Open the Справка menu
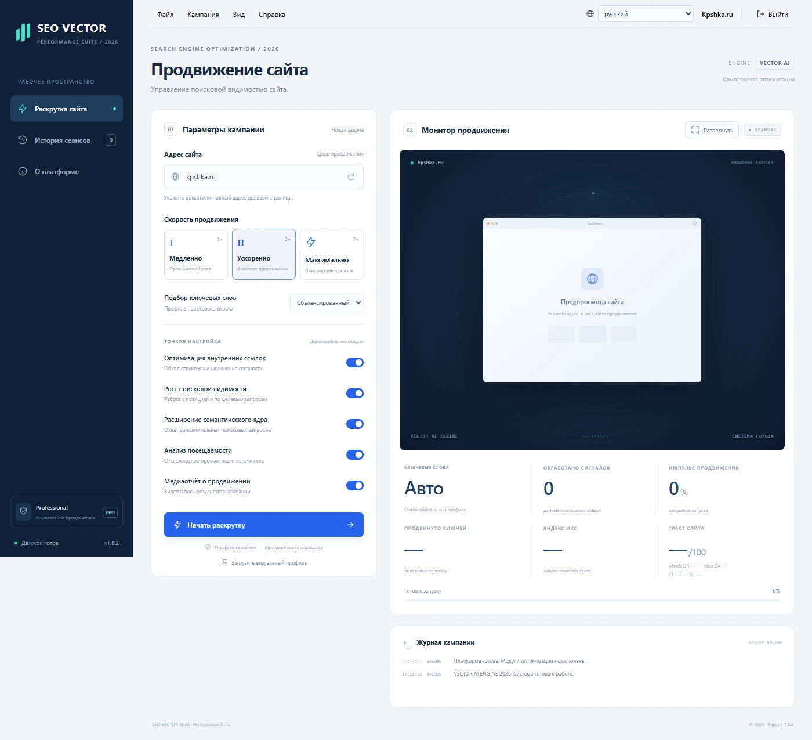This screenshot has height=740, width=812. pyautogui.click(x=272, y=15)
